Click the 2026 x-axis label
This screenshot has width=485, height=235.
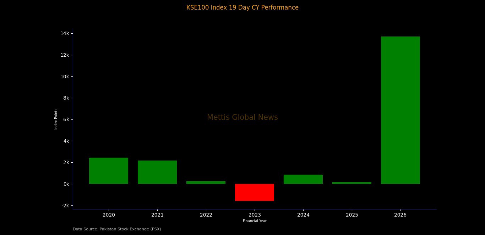click(x=400, y=215)
